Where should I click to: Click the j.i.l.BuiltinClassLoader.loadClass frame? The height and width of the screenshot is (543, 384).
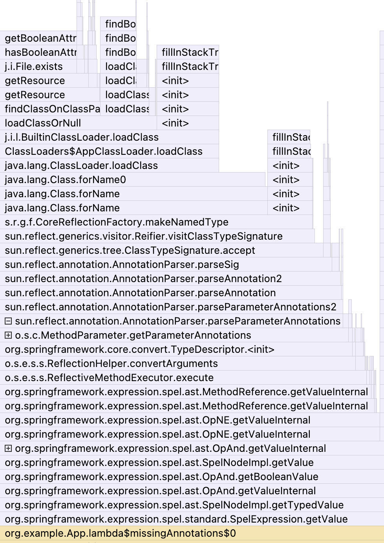[x=110, y=137]
